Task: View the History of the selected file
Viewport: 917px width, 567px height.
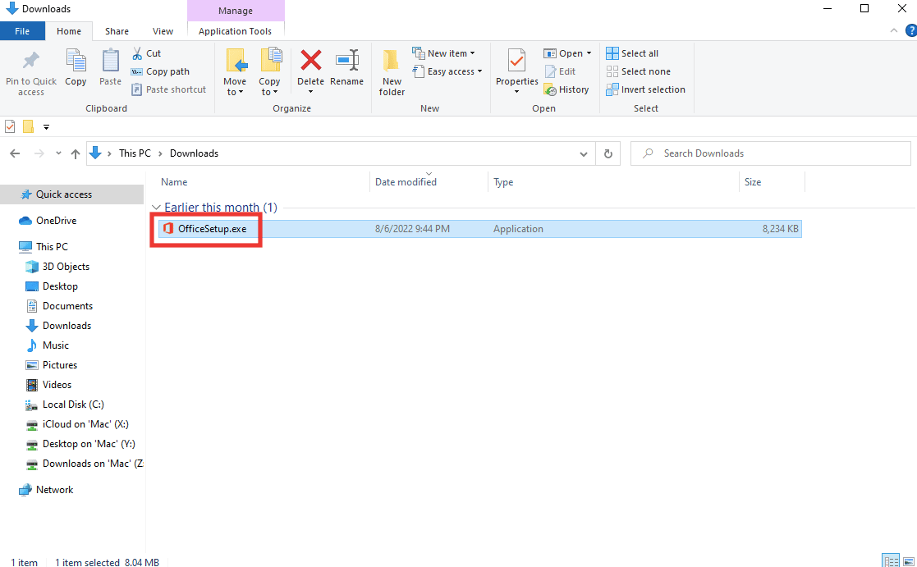Action: point(567,89)
